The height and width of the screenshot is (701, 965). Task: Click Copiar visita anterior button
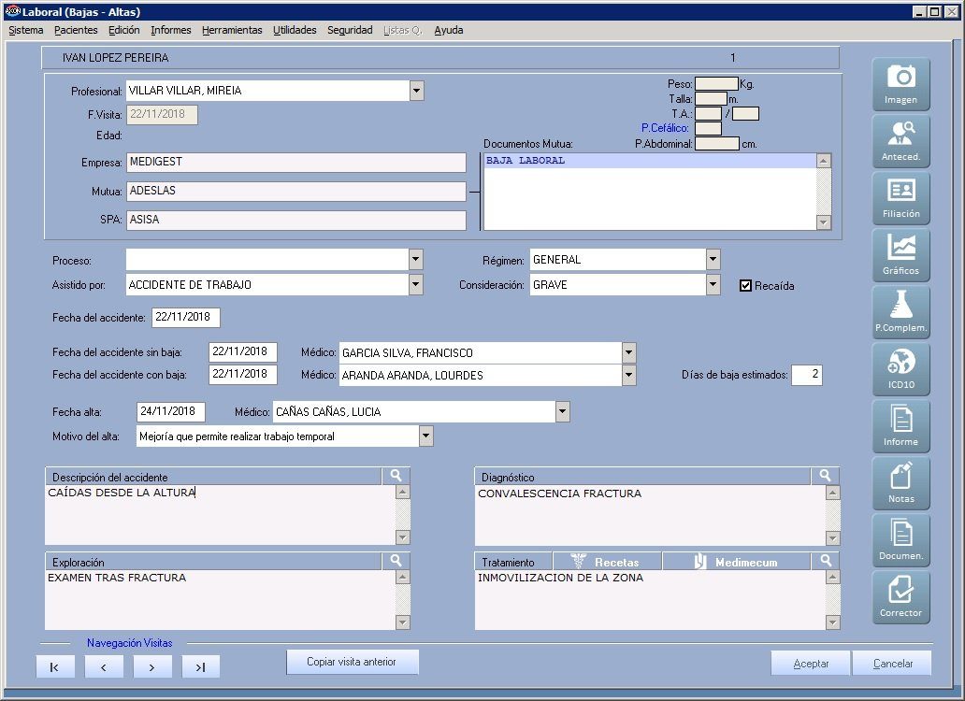click(352, 662)
